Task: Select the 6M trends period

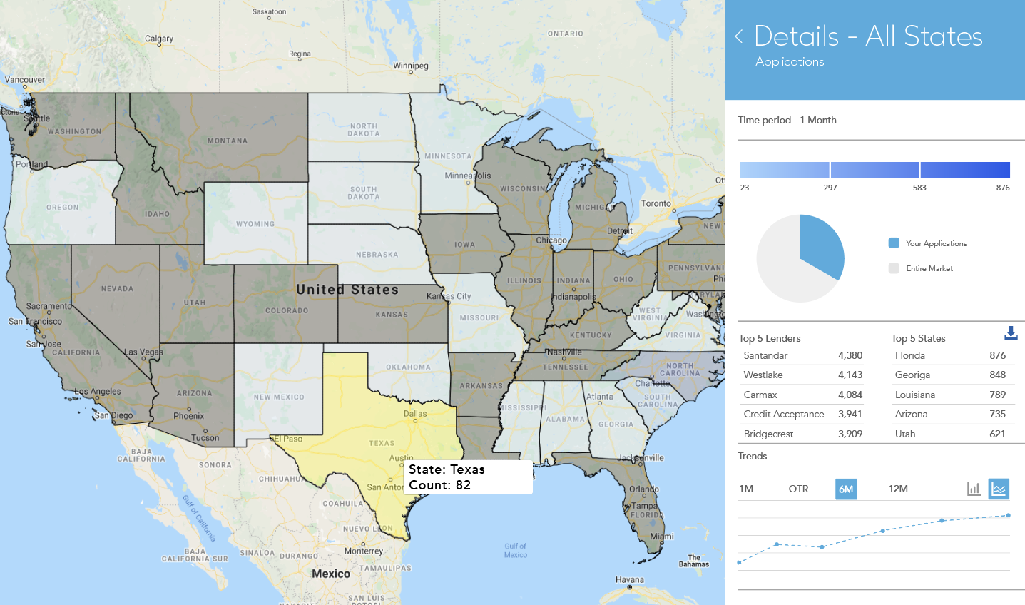Action: 846,489
